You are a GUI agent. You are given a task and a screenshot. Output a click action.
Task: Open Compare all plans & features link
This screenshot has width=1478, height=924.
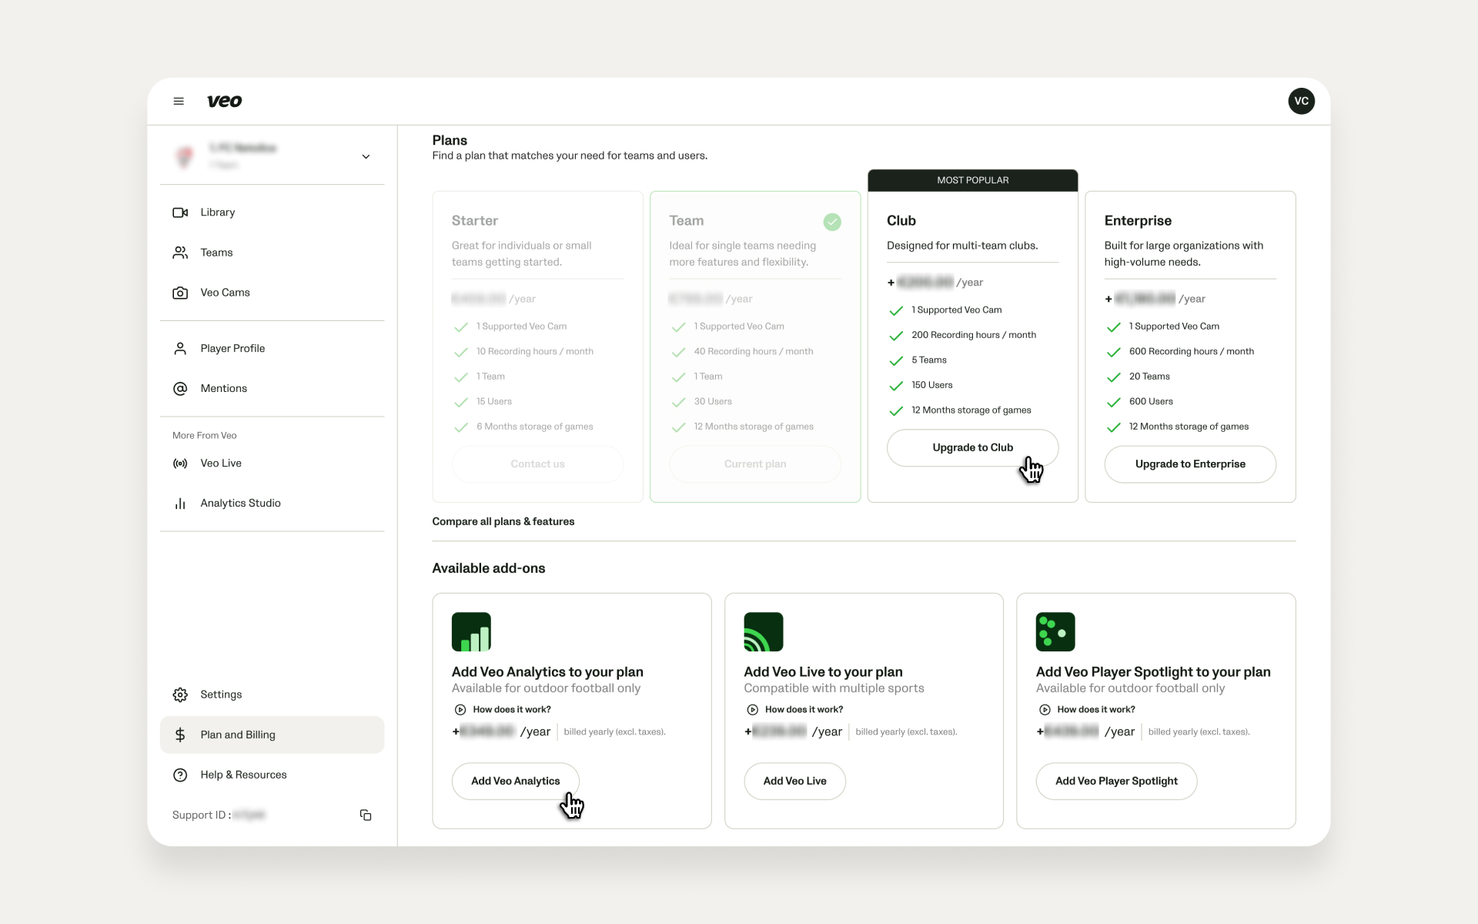point(503,521)
